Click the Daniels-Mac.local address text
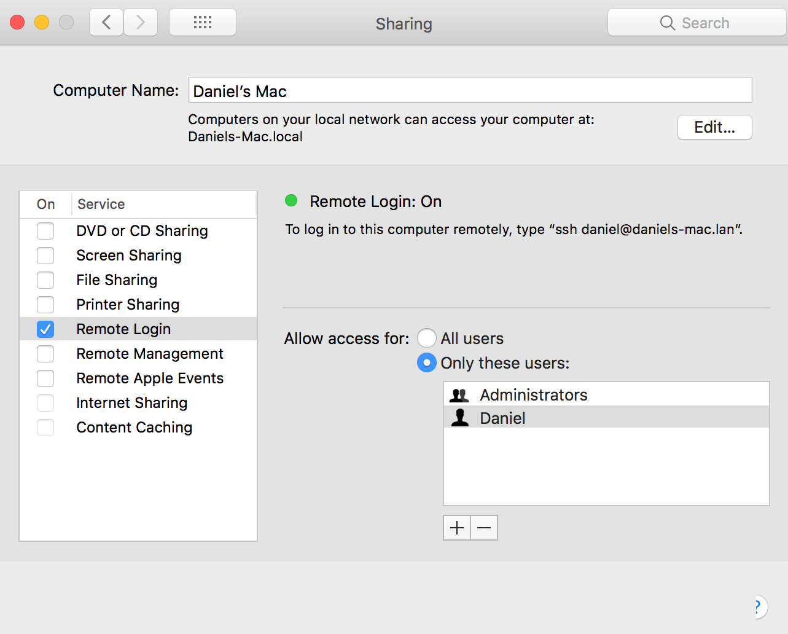 pos(245,136)
